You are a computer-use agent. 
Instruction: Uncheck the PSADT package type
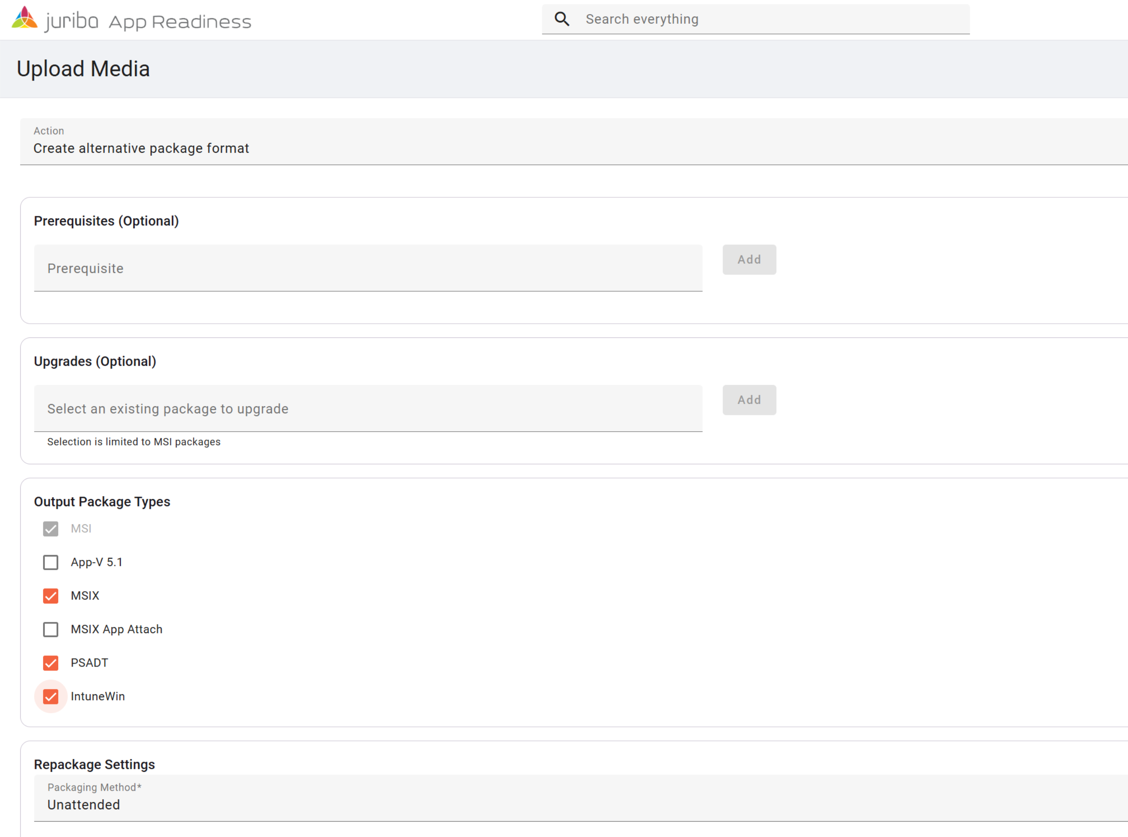coord(51,663)
